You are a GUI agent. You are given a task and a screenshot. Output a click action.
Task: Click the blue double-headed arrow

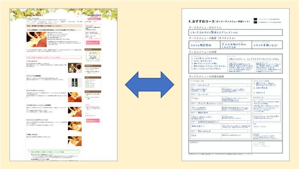[x=149, y=85]
